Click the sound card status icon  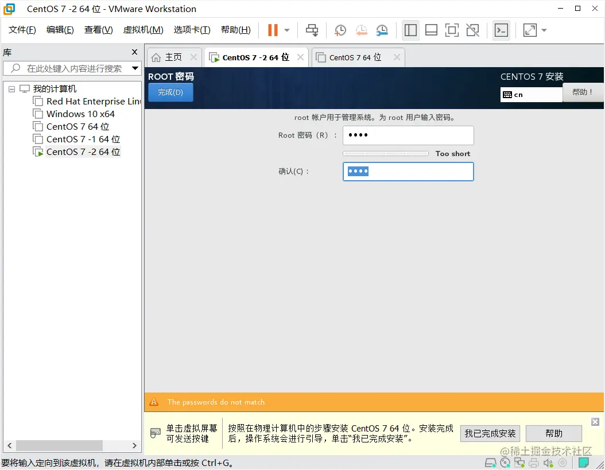[x=548, y=463]
